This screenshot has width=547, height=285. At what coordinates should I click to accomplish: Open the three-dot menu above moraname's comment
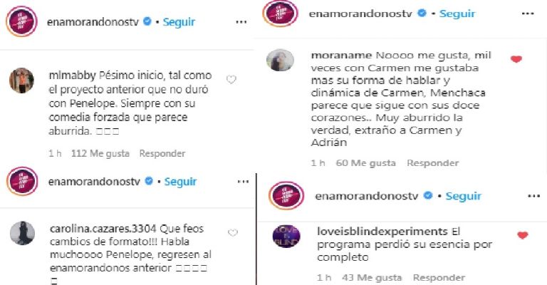click(x=528, y=14)
